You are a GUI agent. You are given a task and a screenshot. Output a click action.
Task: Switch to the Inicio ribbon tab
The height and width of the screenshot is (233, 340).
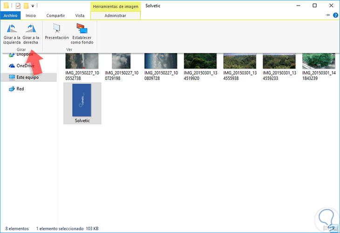31,16
